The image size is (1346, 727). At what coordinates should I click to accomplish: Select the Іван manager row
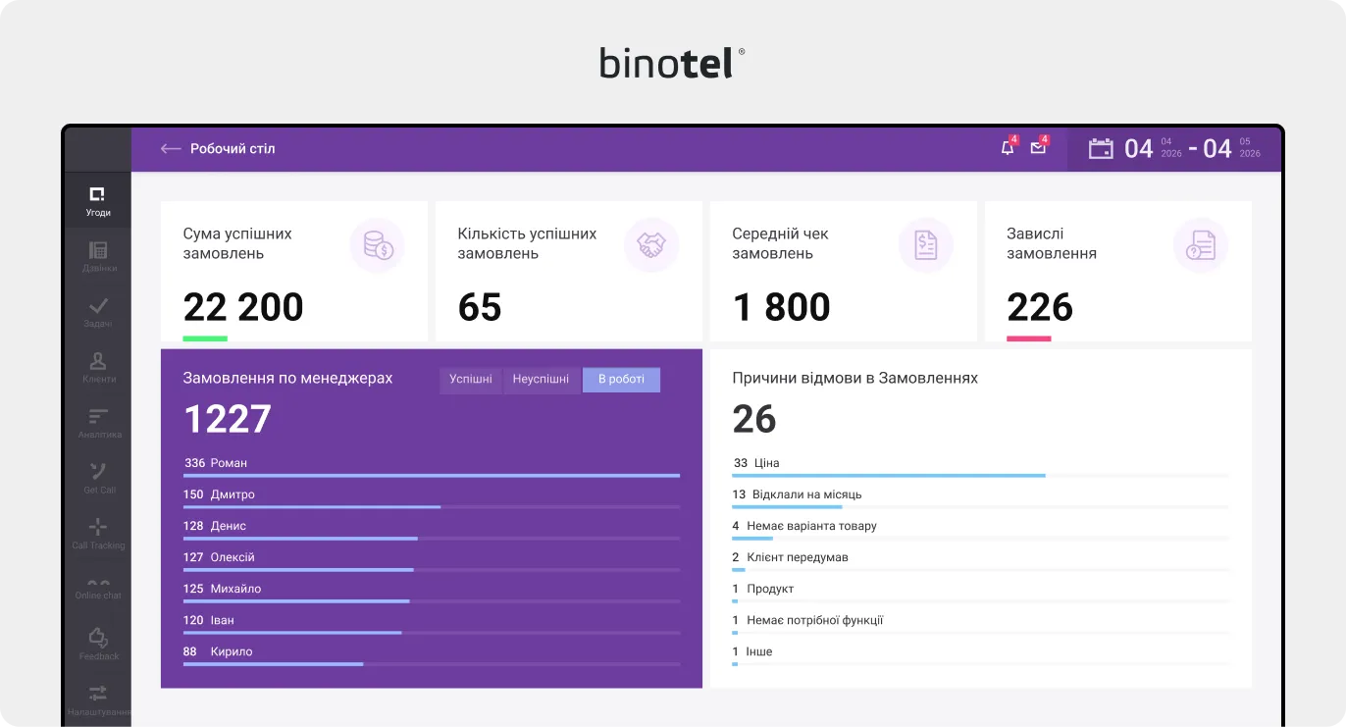(432, 623)
